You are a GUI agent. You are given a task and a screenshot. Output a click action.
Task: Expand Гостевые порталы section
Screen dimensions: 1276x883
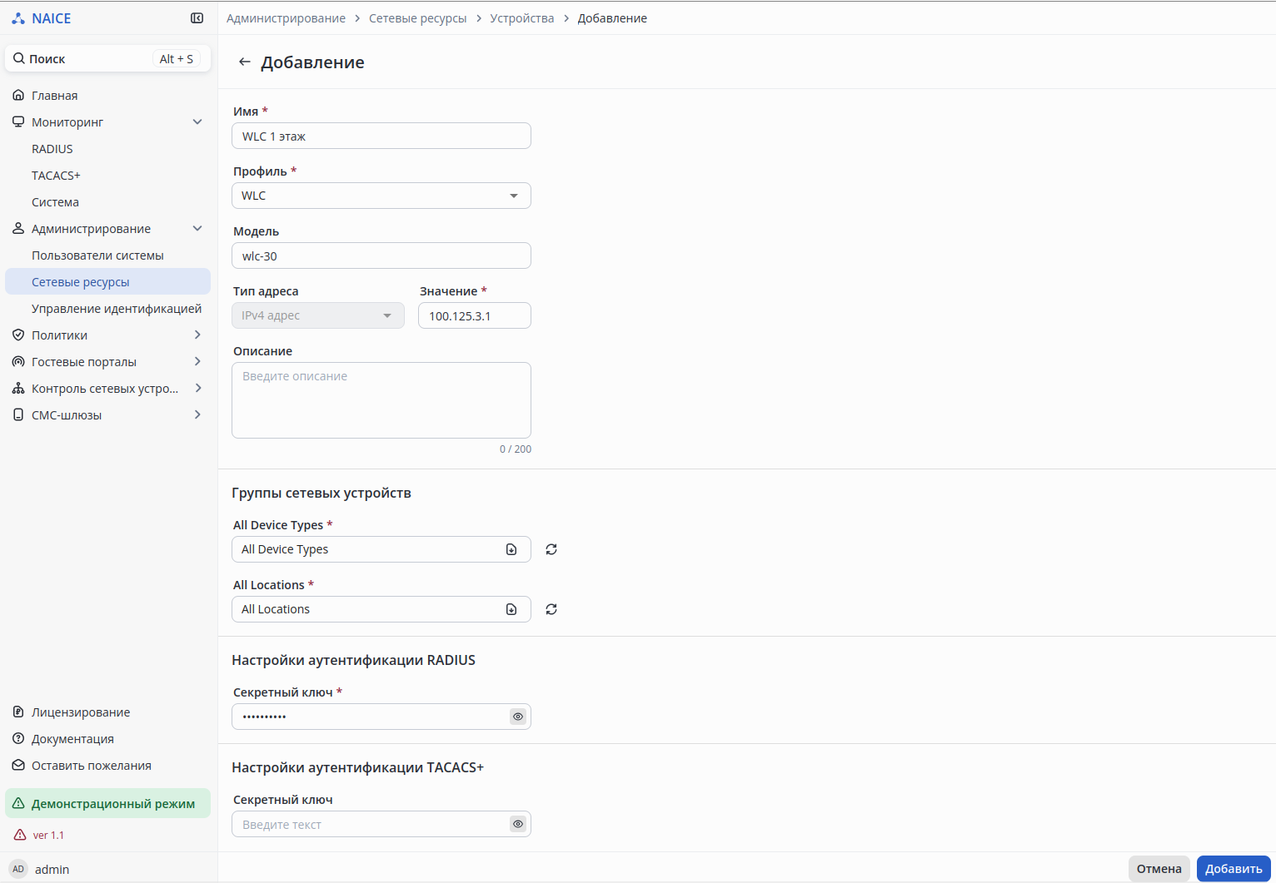197,361
